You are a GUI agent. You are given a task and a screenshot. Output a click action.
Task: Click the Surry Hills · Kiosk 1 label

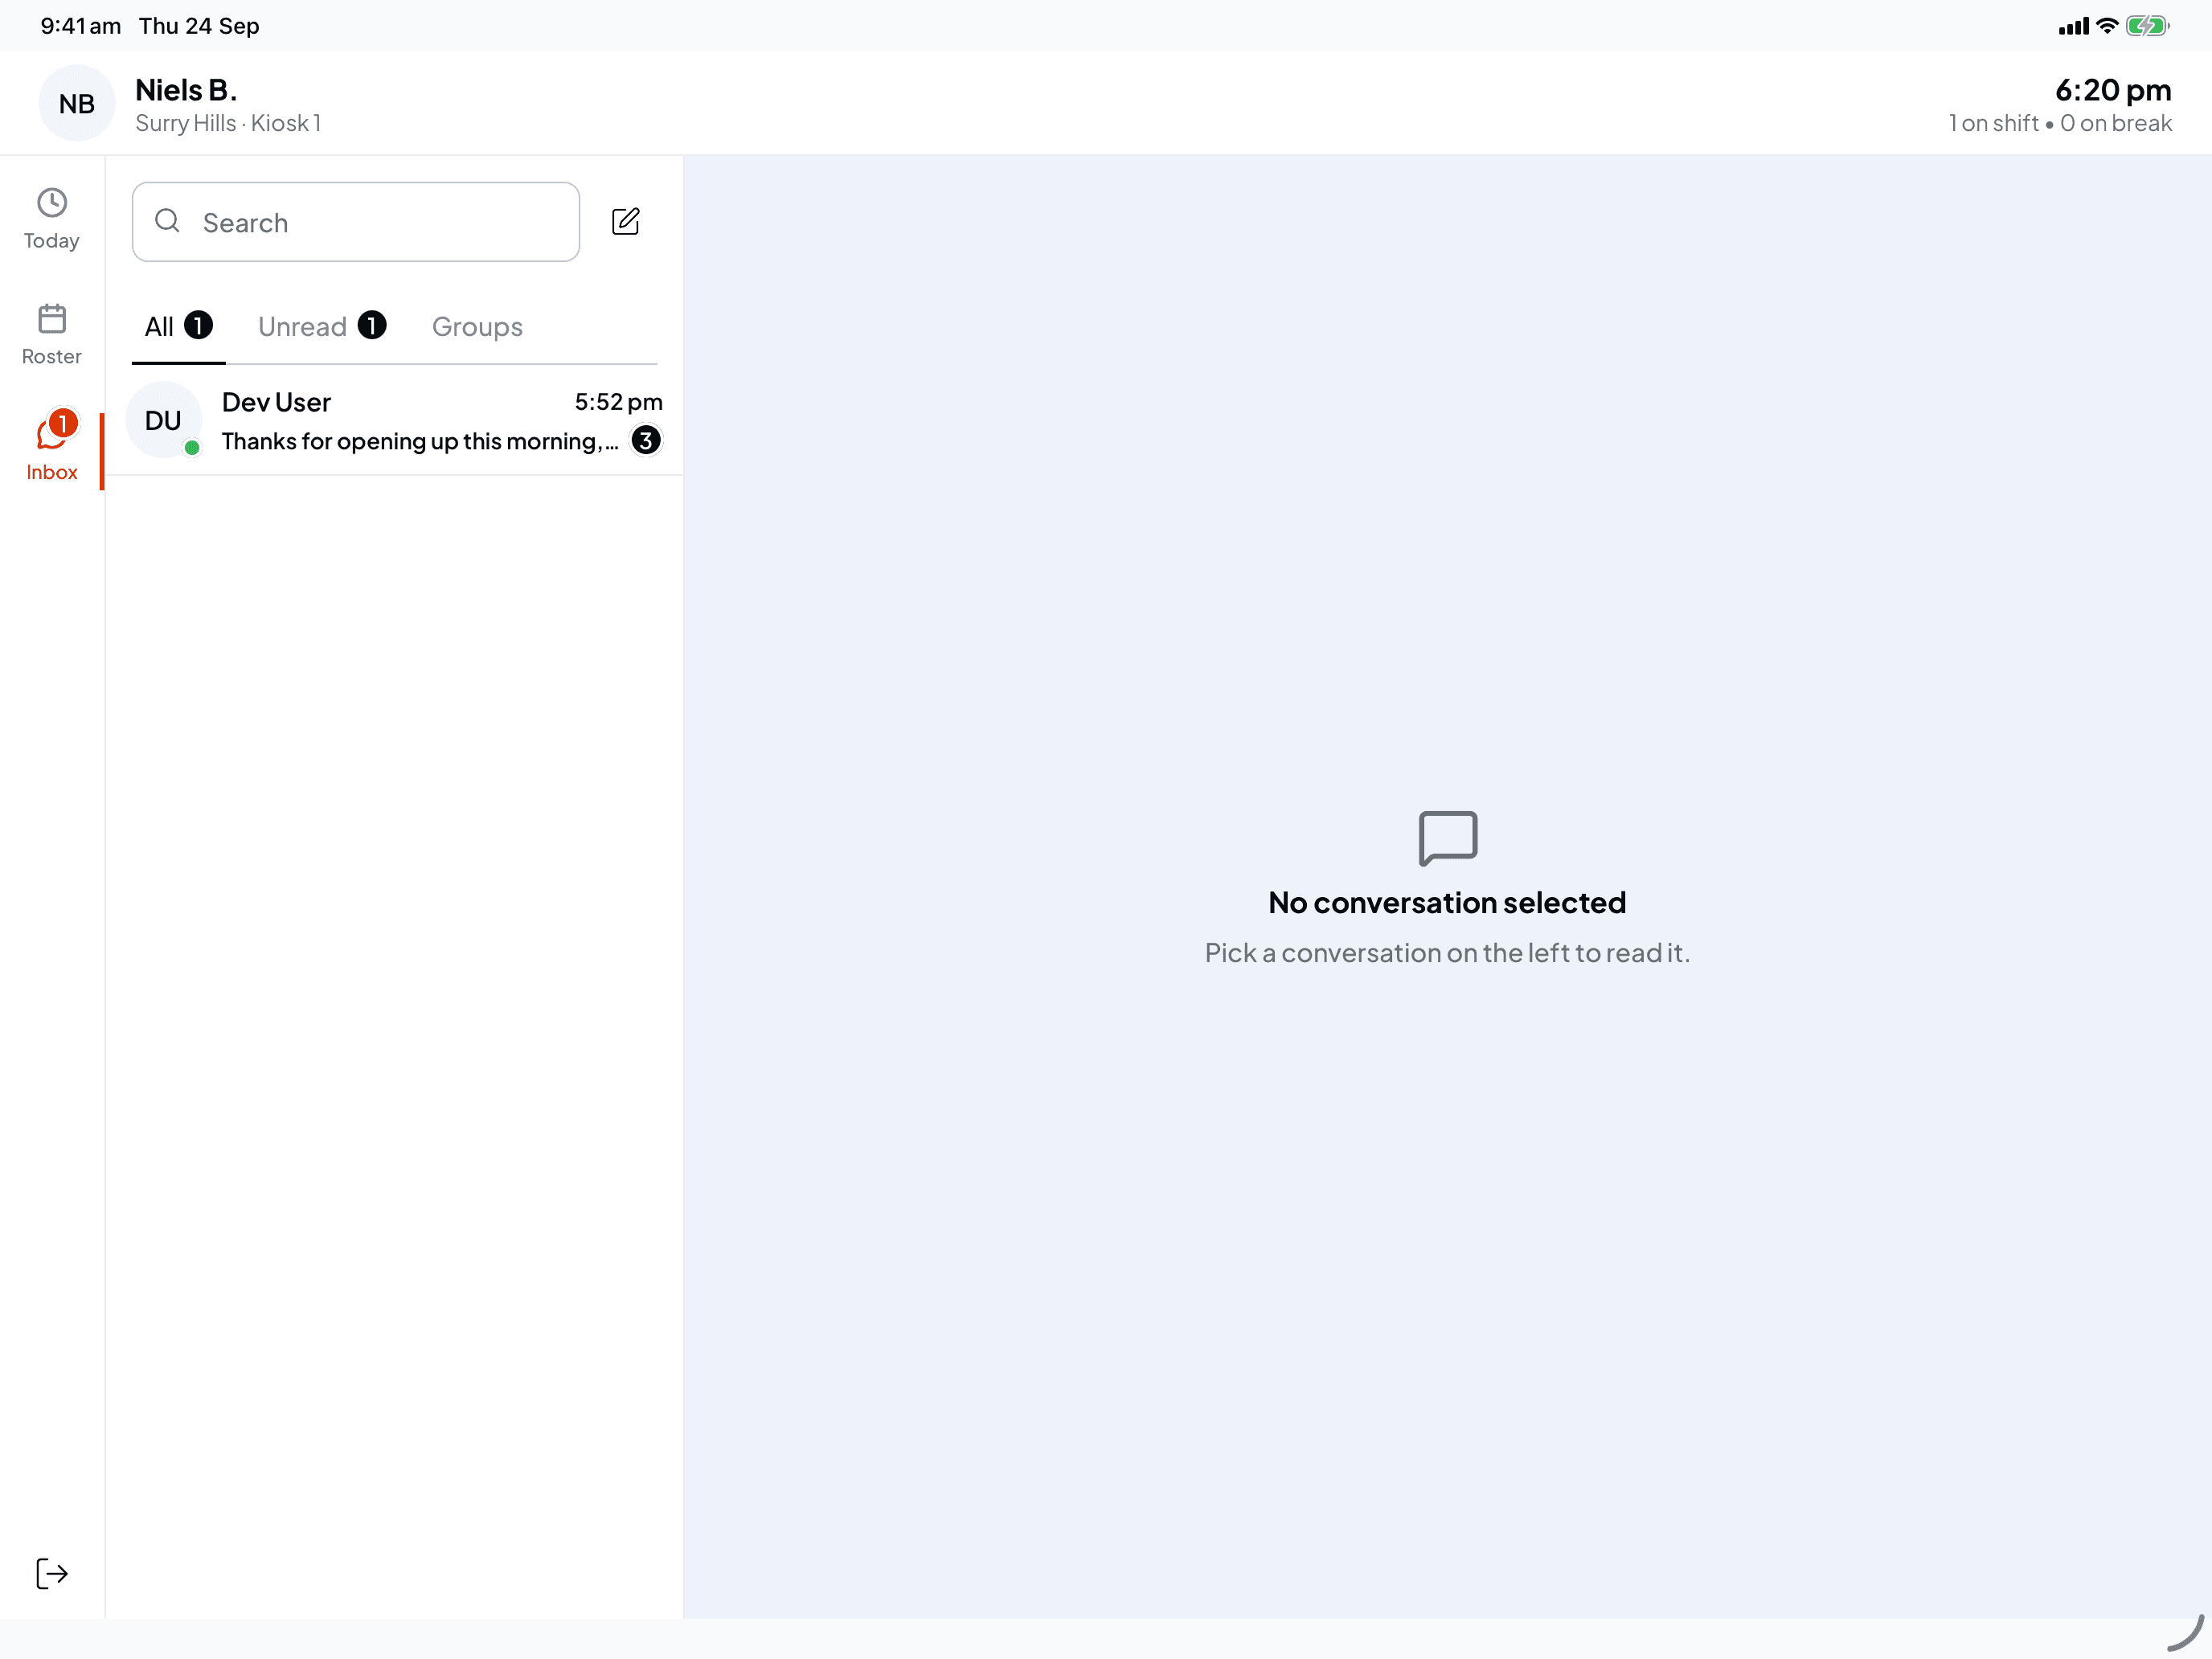click(x=228, y=123)
